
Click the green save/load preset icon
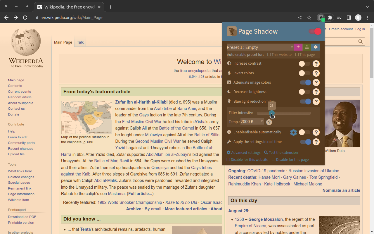307,47
